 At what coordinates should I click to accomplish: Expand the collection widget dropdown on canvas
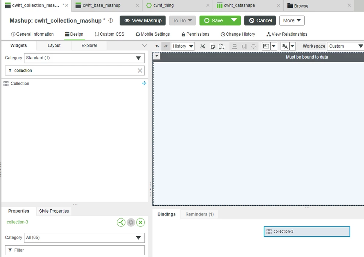tap(157, 56)
